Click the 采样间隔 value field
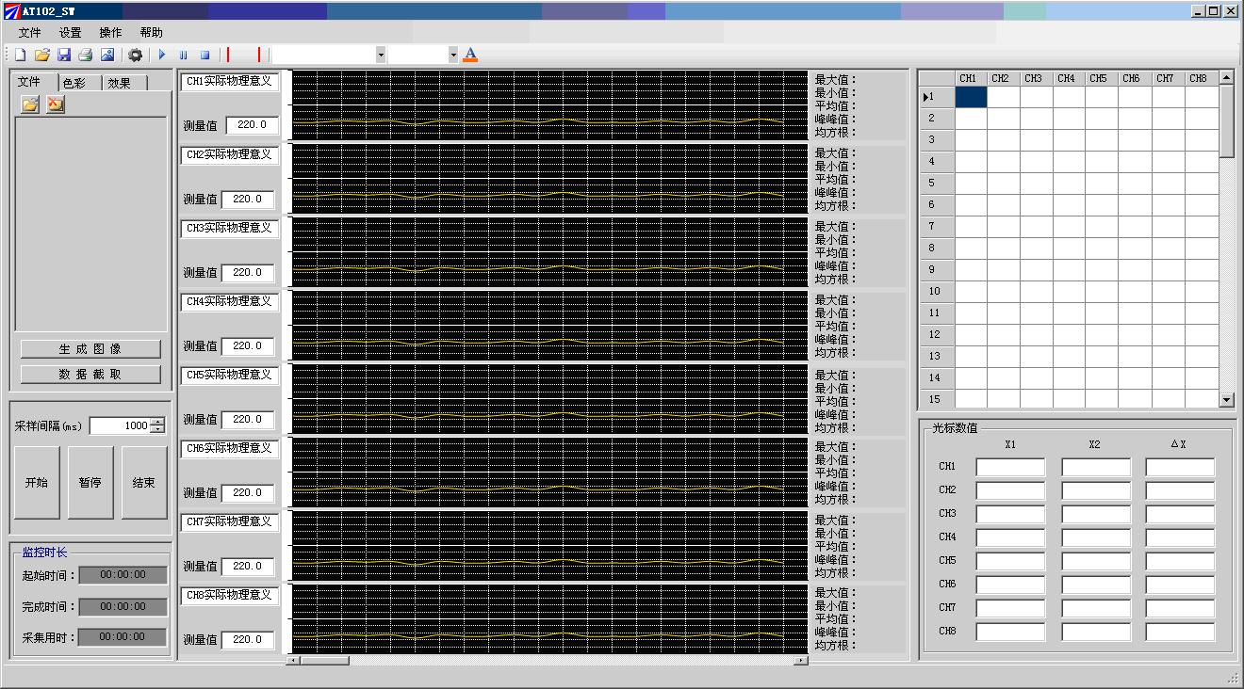This screenshot has height=689, width=1244. point(120,426)
